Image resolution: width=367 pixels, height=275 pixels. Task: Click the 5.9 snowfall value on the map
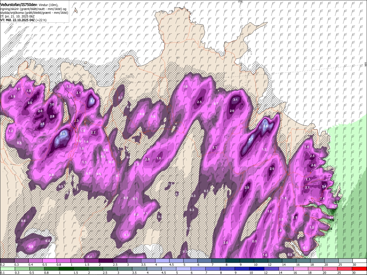coord(63,134)
